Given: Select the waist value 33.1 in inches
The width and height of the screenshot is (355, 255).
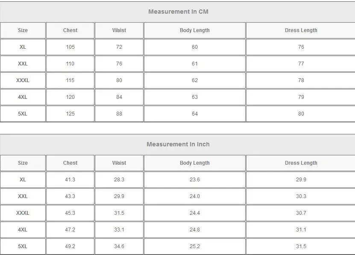Looking at the screenshot, I should 119,230.
